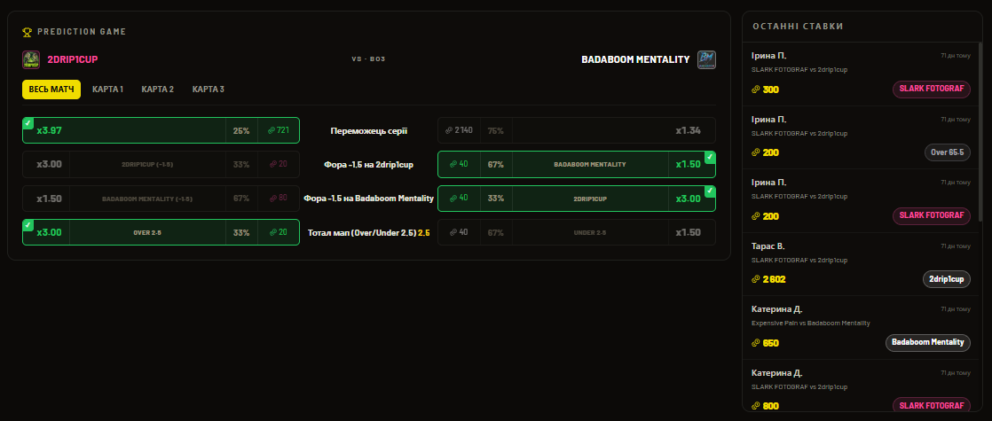The width and height of the screenshot is (992, 421).
Task: Toggle checkmark on right 2DRIP1CUP x3.00 card
Action: coord(711,191)
